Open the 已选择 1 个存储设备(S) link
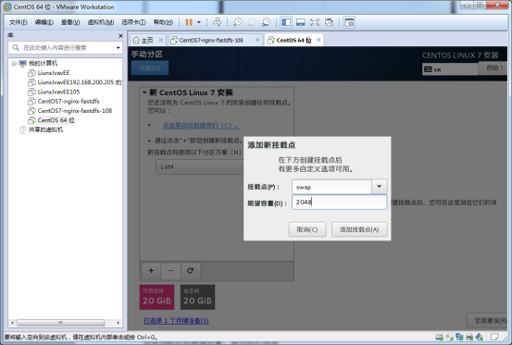The height and width of the screenshot is (345, 512). 176,321
